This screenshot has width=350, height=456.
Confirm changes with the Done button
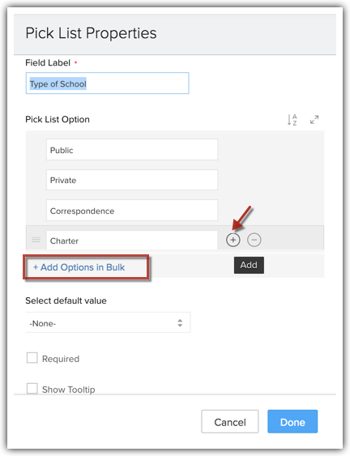coord(292,422)
